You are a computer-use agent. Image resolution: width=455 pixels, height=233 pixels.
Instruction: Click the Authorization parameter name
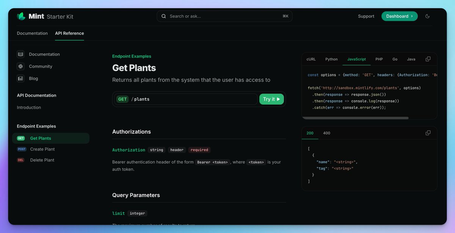129,150
